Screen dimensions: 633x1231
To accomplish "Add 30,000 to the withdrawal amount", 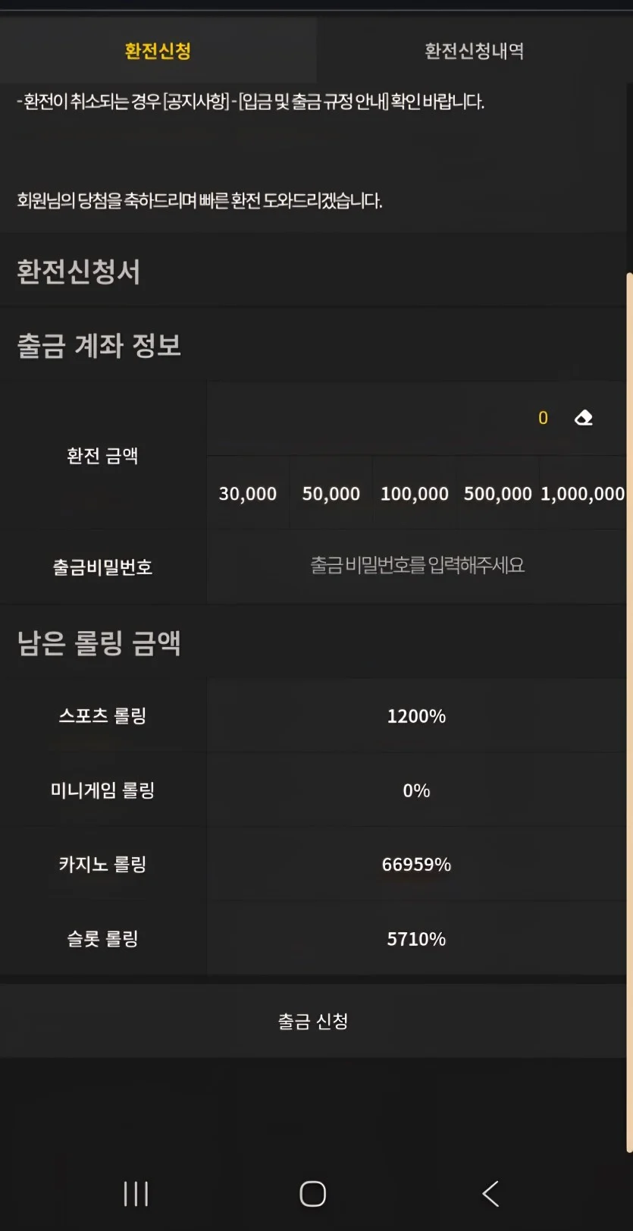I will [x=248, y=494].
